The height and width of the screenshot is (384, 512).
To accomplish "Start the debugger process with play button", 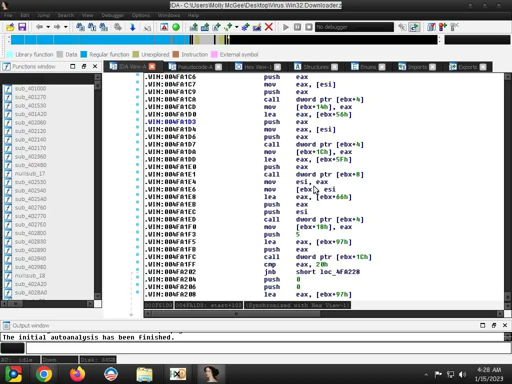I will [285, 27].
